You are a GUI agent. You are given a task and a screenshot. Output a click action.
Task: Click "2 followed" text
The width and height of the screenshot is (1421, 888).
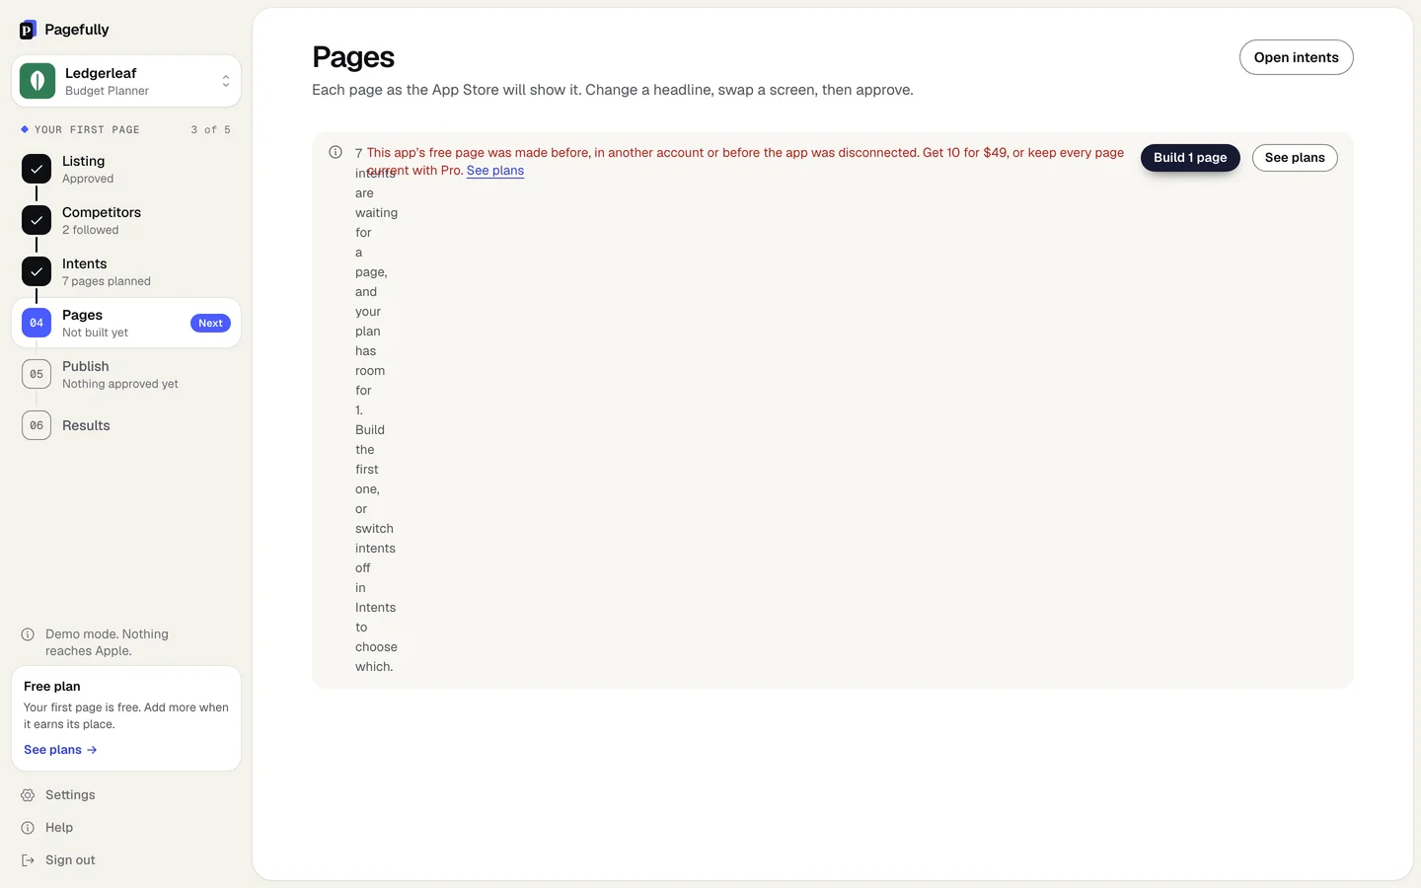pyautogui.click(x=90, y=230)
